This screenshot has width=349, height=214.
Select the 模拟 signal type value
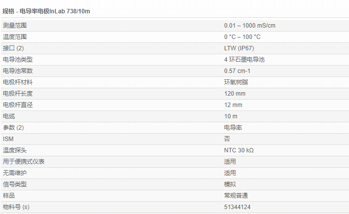(x=230, y=184)
